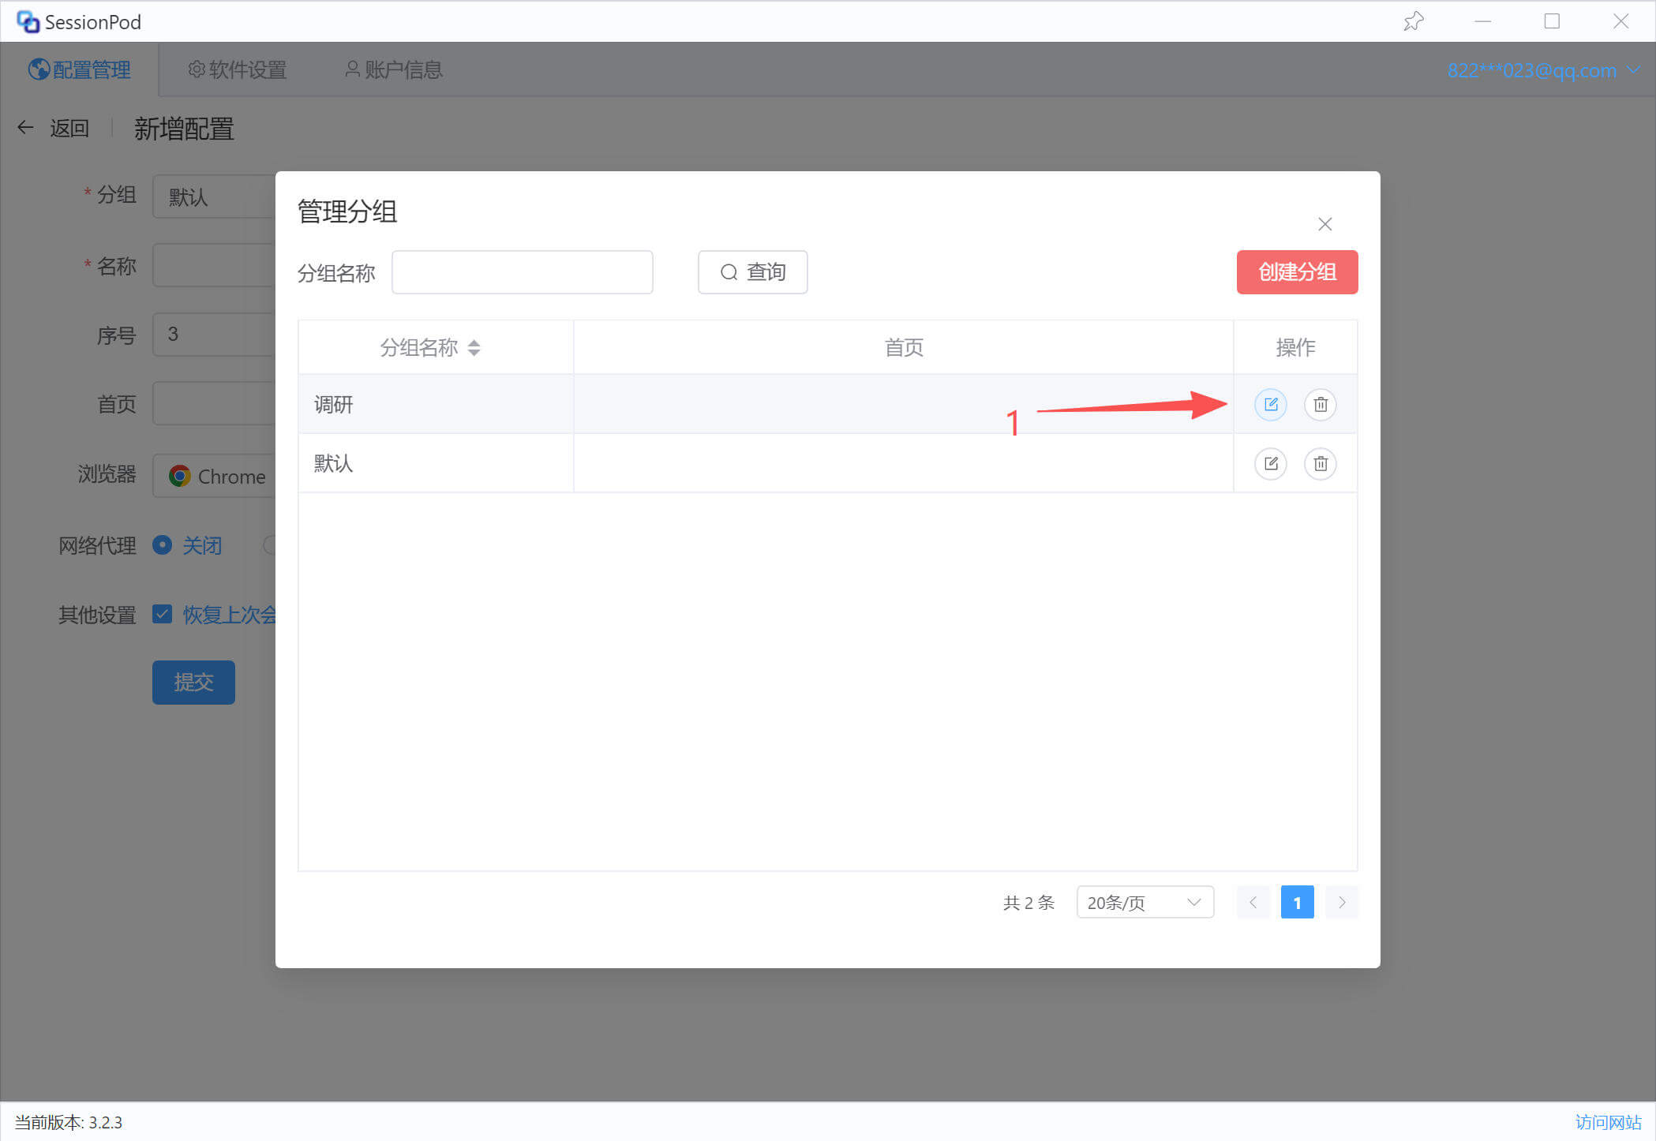This screenshot has height=1141, width=1656.
Task: Click sort arrows on 分组名称 column
Action: [474, 347]
